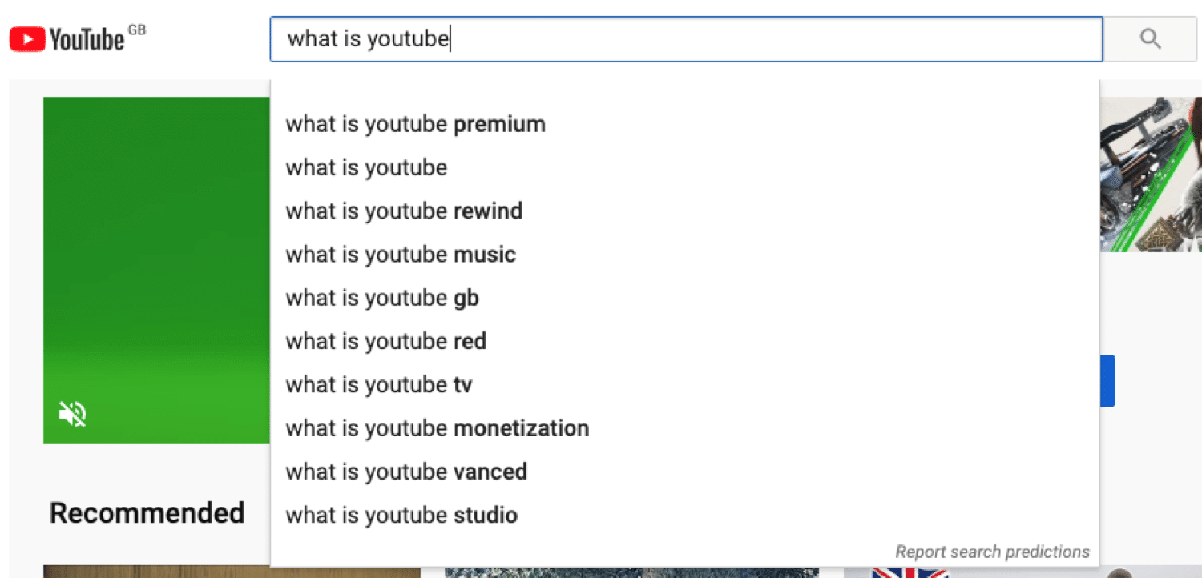This screenshot has width=1202, height=578.
Task: Open the green video advertisement player
Action: pos(156,270)
